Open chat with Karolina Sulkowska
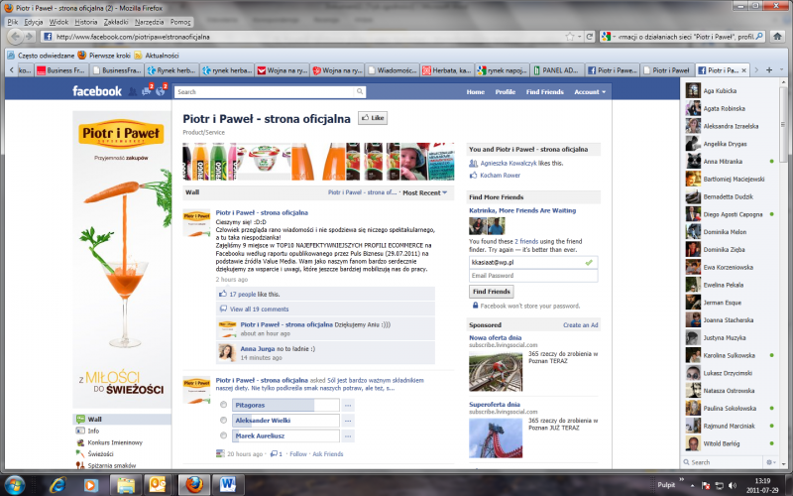This screenshot has height=496, width=793. pyautogui.click(x=731, y=355)
